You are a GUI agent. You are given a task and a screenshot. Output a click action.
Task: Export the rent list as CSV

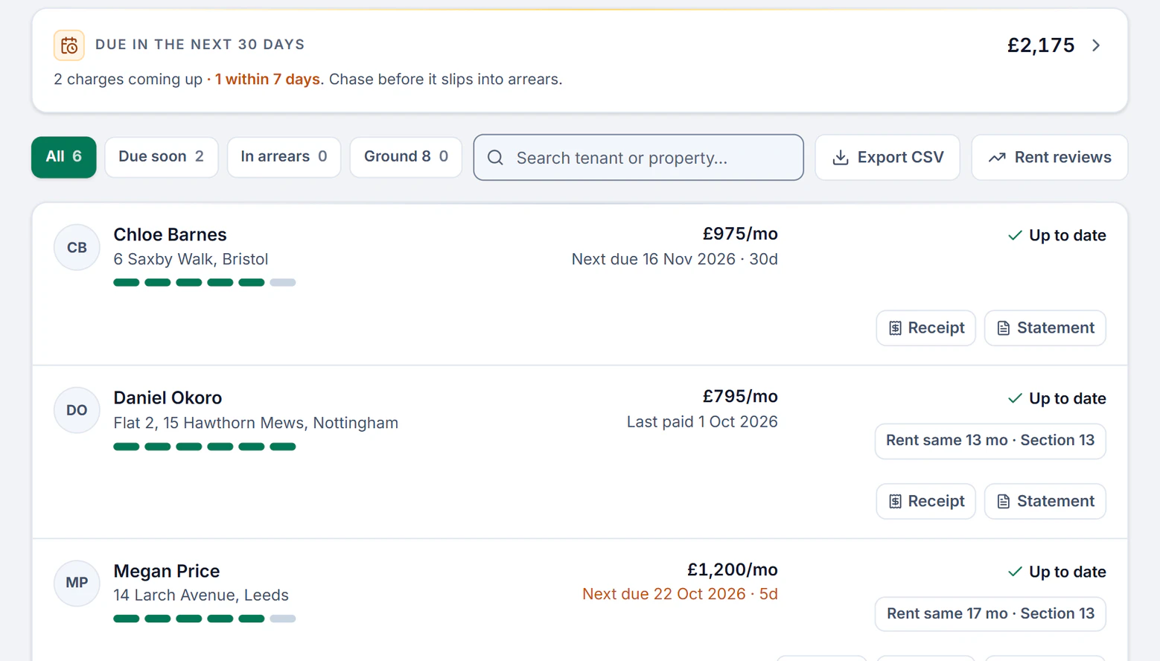click(887, 157)
